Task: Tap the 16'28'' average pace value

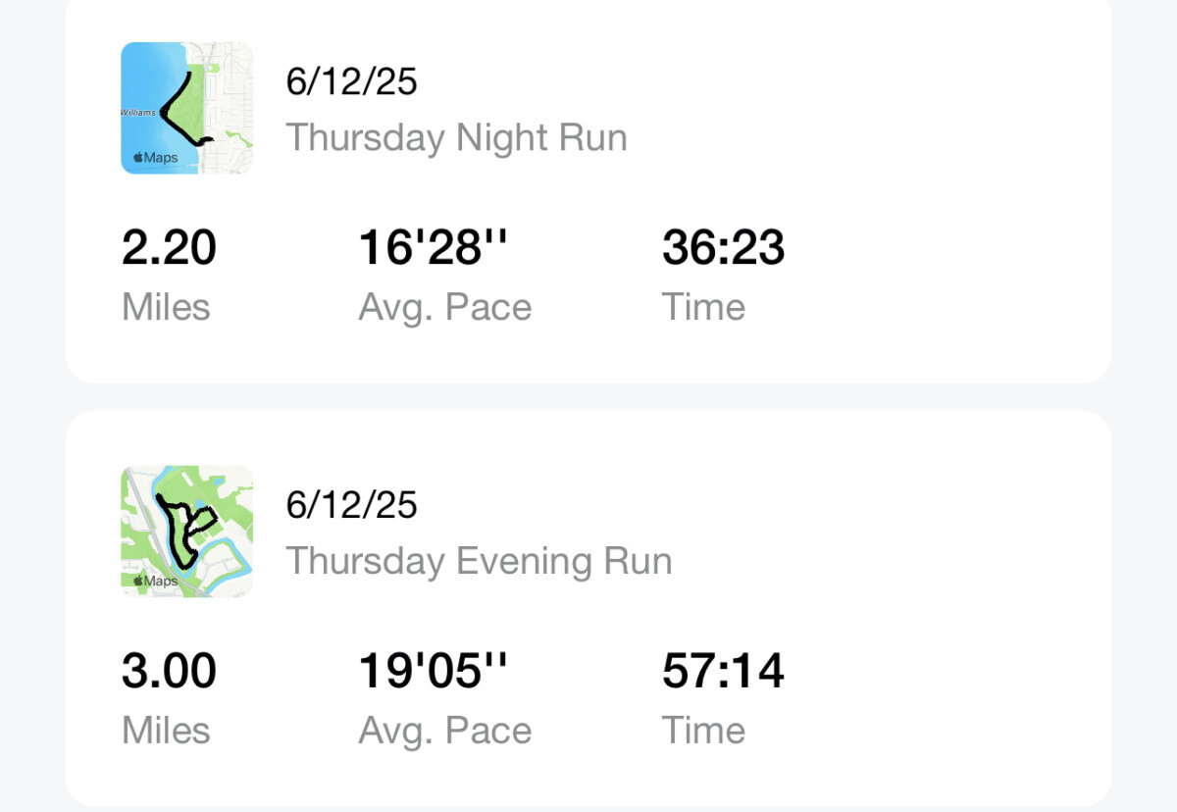Action: pos(434,247)
